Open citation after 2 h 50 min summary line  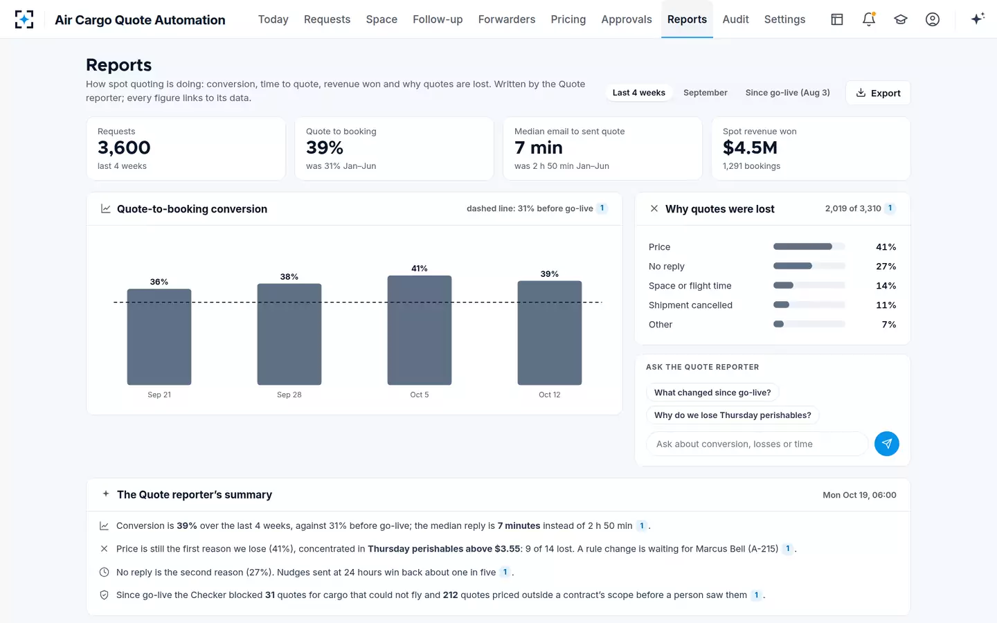point(642,526)
